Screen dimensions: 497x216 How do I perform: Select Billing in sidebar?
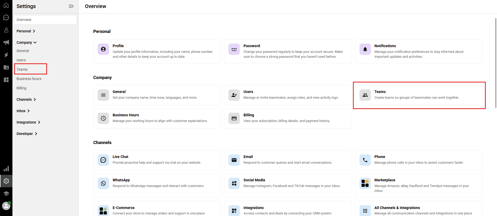pyautogui.click(x=21, y=88)
